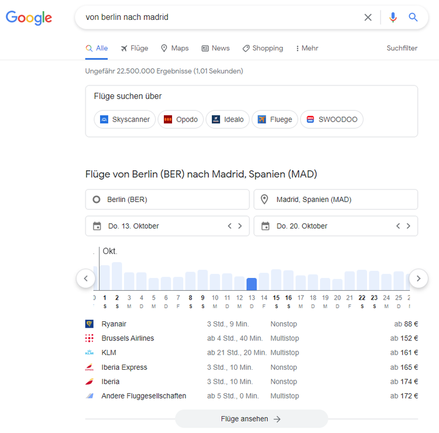This screenshot has width=439, height=433.
Task: Open Suchfilter options
Action: 402,48
